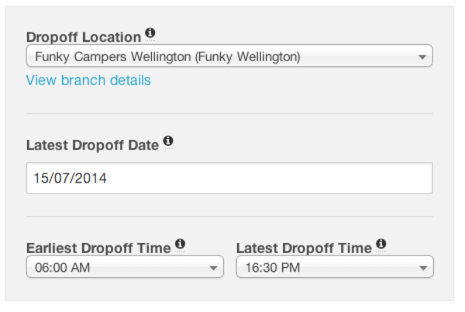
Task: Show info tooltip for Latest Dropoff Date
Action: tap(168, 140)
